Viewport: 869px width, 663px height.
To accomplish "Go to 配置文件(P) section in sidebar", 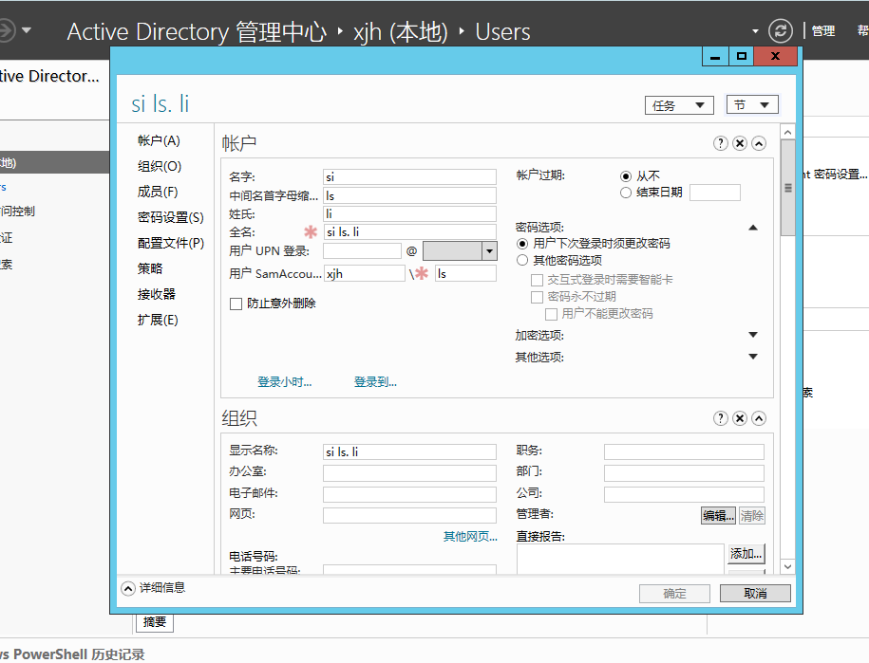I will [171, 243].
